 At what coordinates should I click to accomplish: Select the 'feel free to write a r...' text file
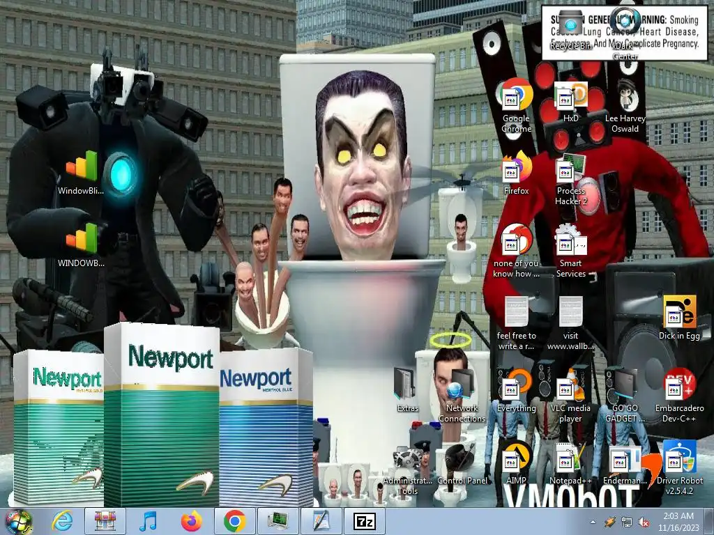[x=516, y=323]
